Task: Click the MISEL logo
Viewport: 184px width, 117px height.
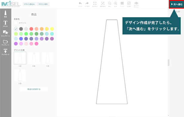Action: 11,4
